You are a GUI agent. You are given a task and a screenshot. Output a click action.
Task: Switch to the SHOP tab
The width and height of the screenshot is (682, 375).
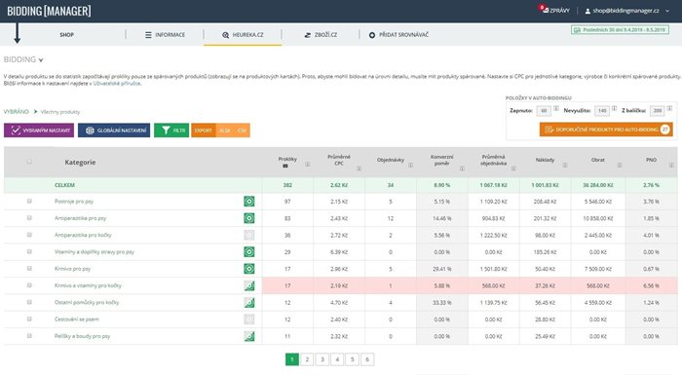pos(66,35)
